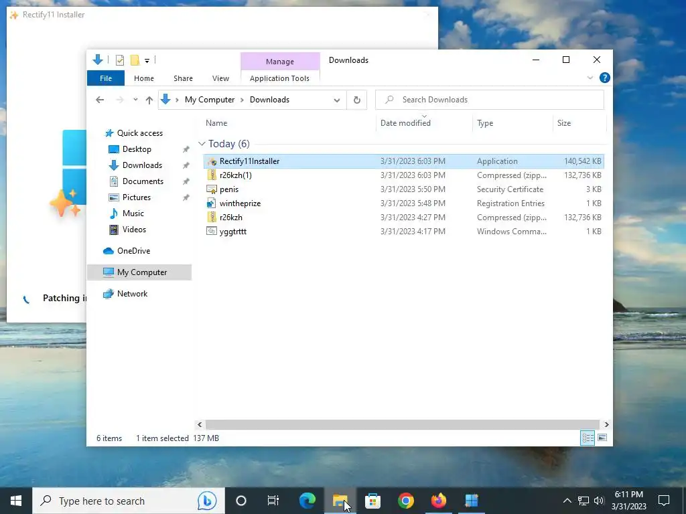The height and width of the screenshot is (514, 686).
Task: Click the Properties icon in quick access toolbar
Action: (119, 60)
